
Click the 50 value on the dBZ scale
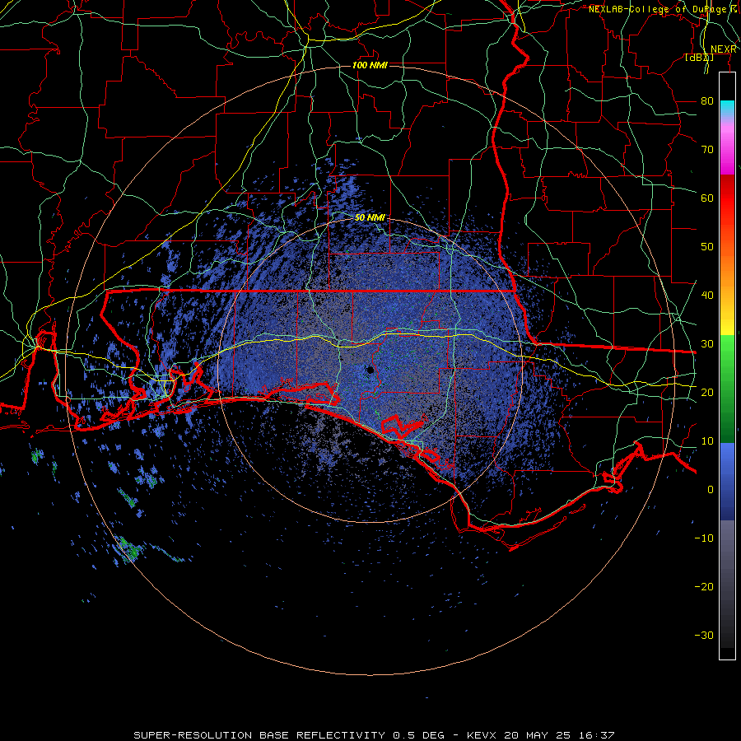[707, 247]
